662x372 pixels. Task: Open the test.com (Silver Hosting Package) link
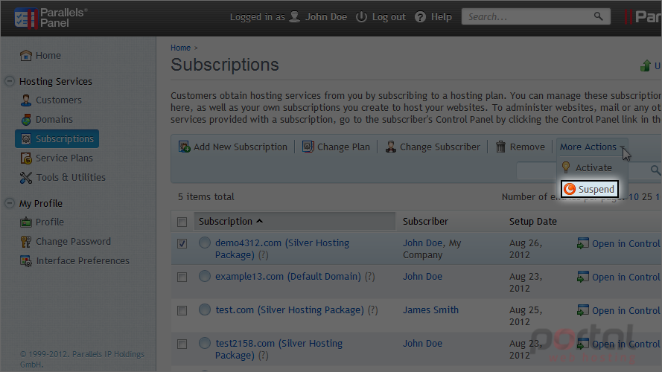[x=290, y=310]
